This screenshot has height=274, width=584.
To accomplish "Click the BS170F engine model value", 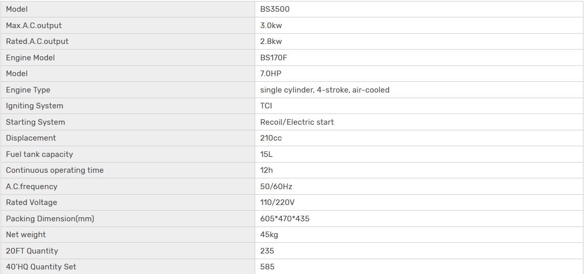I will (x=274, y=58).
